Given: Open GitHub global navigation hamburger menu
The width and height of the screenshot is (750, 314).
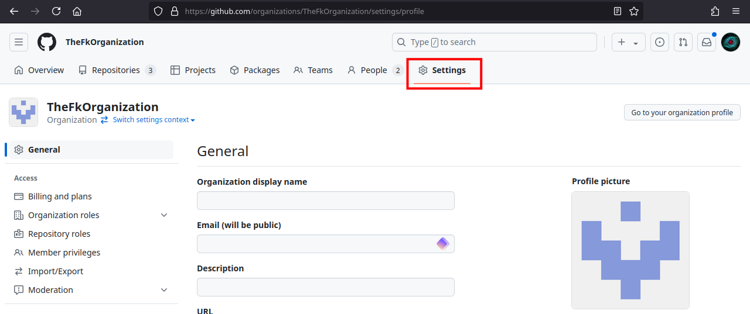Looking at the screenshot, I should click(x=19, y=42).
